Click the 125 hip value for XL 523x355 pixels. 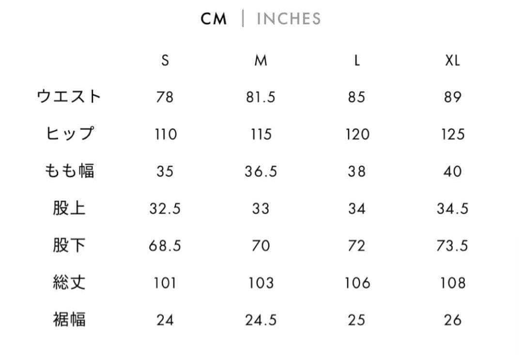click(x=452, y=134)
